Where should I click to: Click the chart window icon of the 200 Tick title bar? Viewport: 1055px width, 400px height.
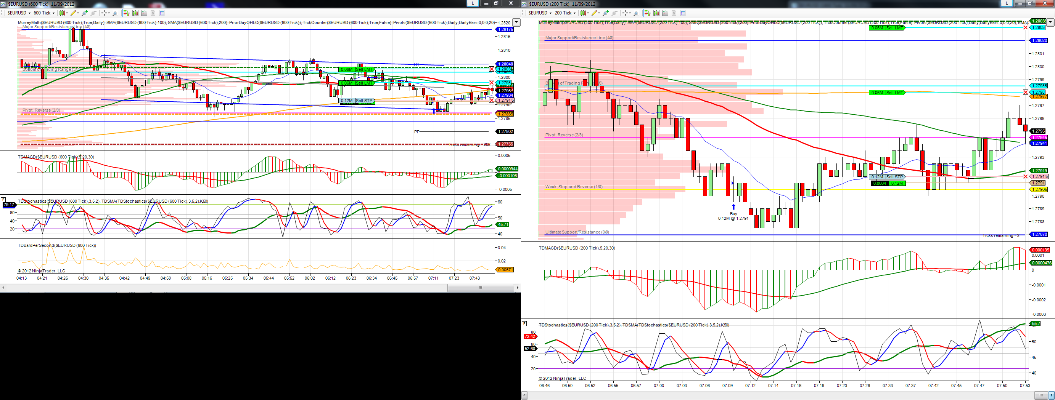524,3
